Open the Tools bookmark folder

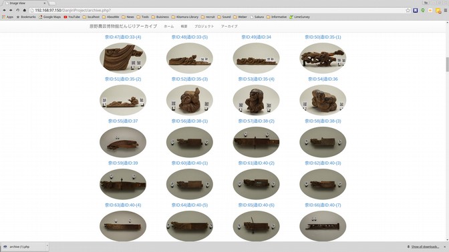click(x=142, y=17)
